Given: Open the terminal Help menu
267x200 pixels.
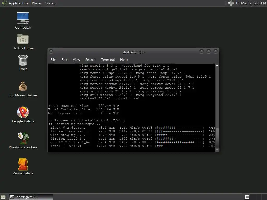Looking at the screenshot, I should (124, 60).
